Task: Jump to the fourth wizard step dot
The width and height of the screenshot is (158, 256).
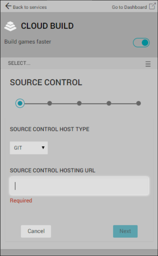Action: (109, 103)
